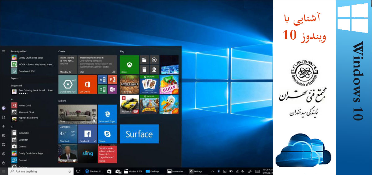The height and width of the screenshot is (175, 372).
Task: Open Documents from Start sidebar
Action: point(4,117)
